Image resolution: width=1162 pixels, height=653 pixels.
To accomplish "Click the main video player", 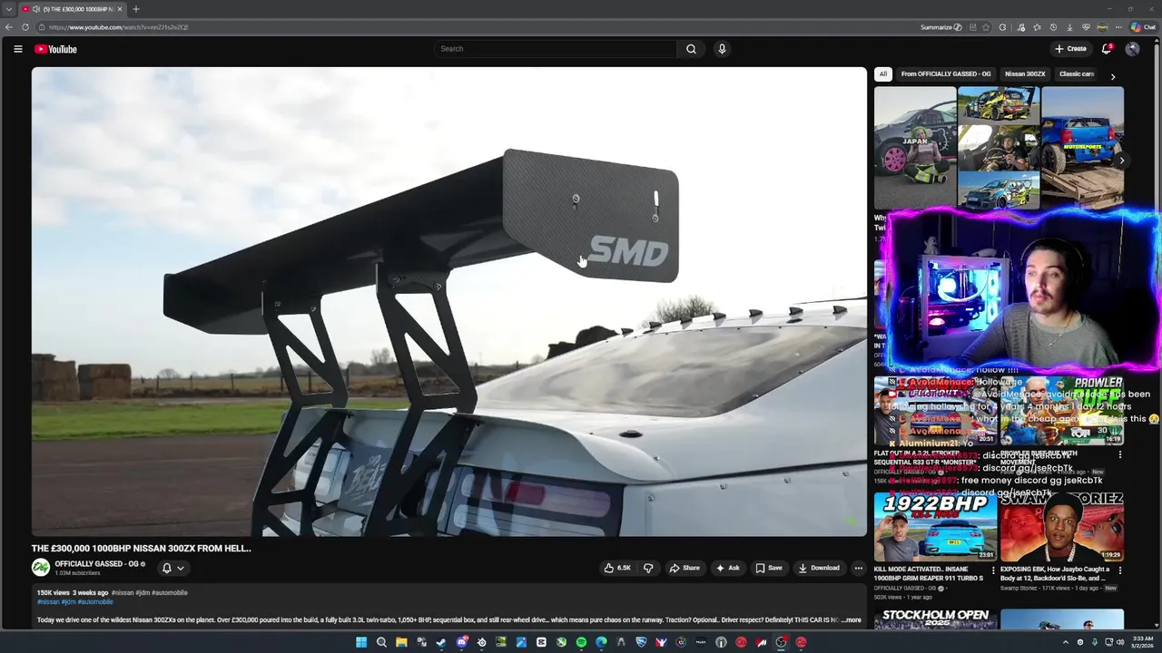I will [449, 302].
